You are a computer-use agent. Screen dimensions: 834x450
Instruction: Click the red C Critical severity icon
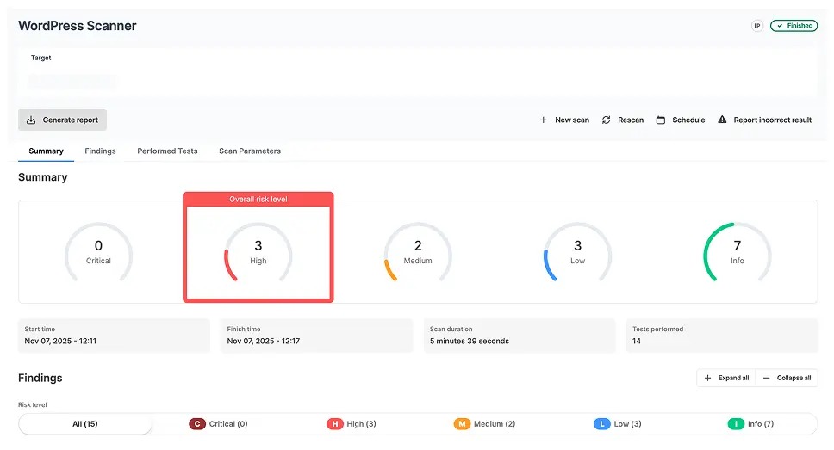tap(197, 424)
